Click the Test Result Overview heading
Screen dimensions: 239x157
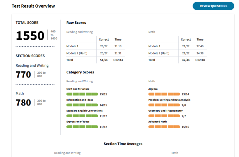click(33, 6)
